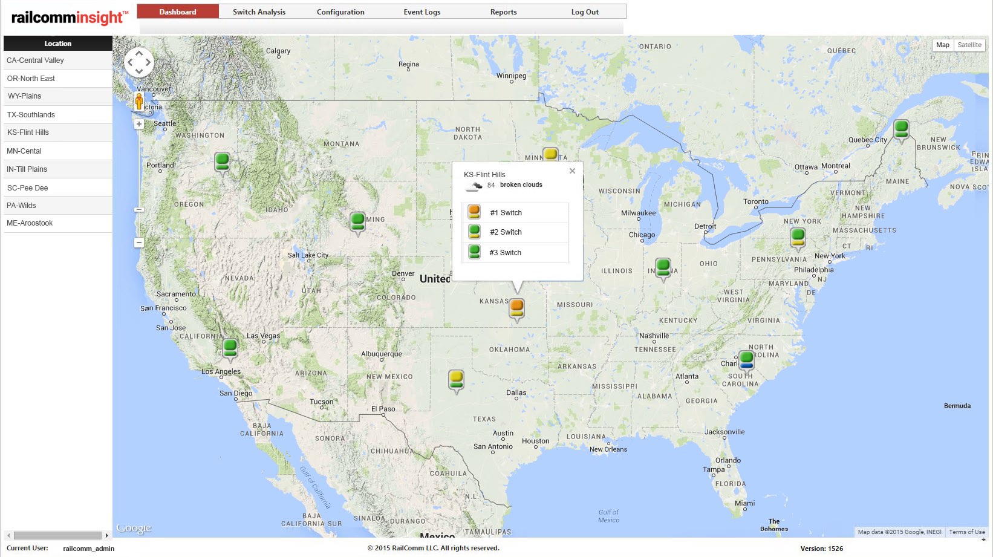Viewport: 993px width, 557px height.
Task: Pan the map up with the arrow control
Action: 139,53
